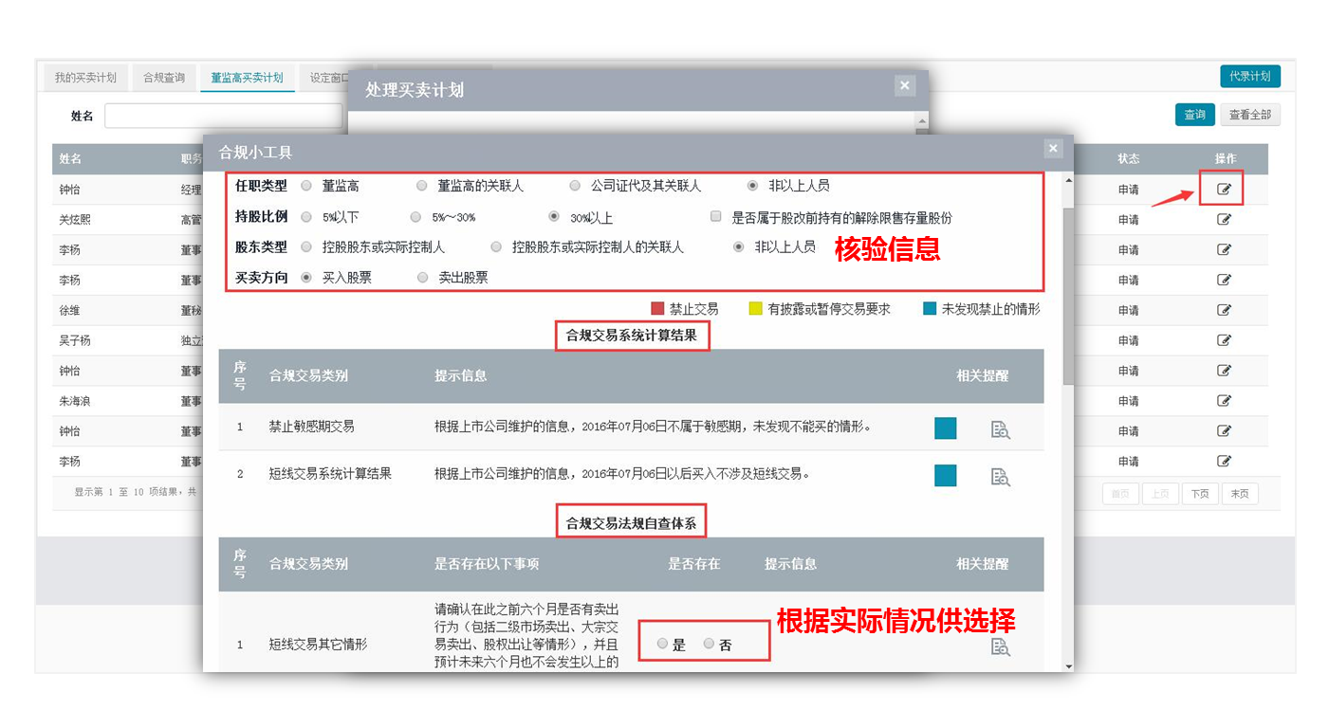
Task: Go to 下页 in pagination
Action: click(x=1200, y=494)
